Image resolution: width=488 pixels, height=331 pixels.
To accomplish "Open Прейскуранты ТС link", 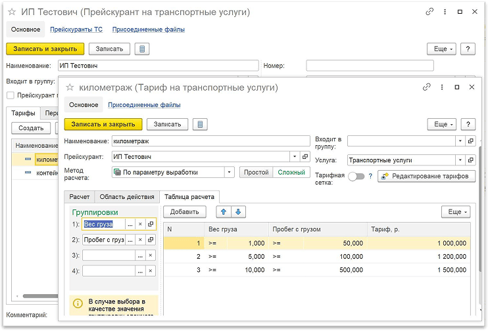I will click(x=76, y=30).
